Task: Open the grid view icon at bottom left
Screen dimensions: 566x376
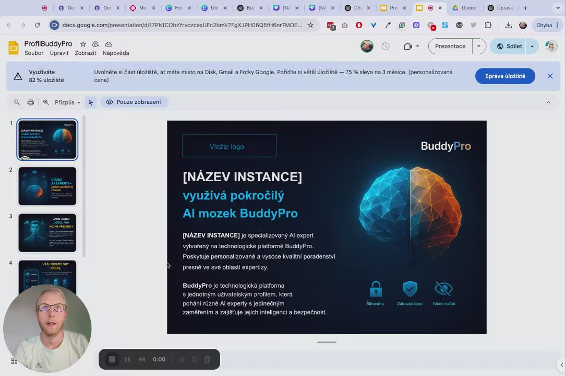Action: point(14,361)
